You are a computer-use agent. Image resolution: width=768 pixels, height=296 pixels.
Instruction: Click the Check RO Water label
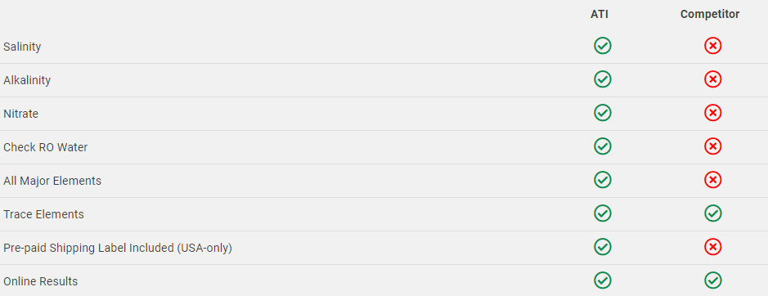pos(45,147)
